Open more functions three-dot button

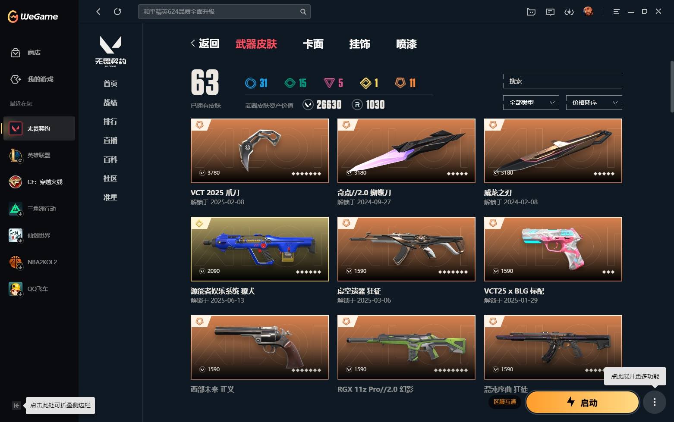654,402
